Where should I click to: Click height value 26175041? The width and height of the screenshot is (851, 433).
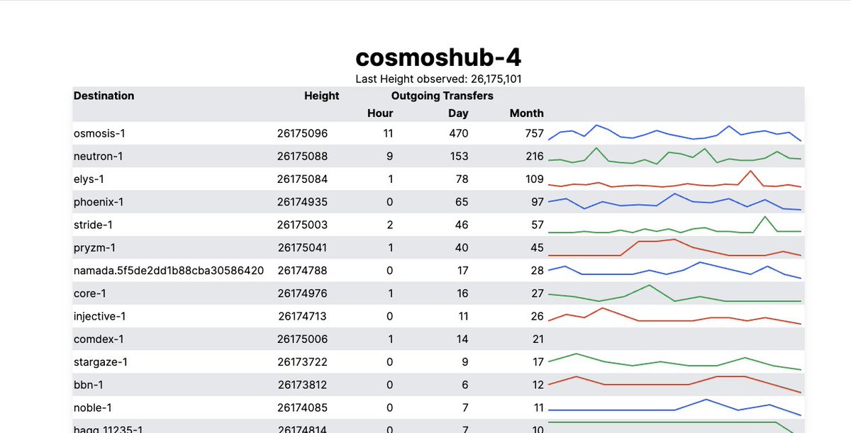point(303,247)
